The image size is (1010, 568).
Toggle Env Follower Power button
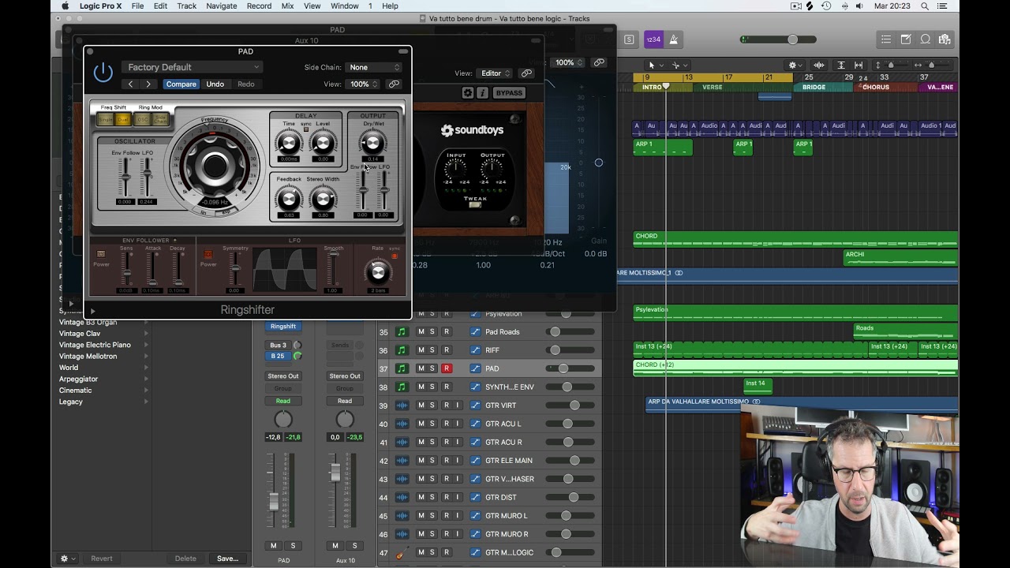tap(101, 254)
